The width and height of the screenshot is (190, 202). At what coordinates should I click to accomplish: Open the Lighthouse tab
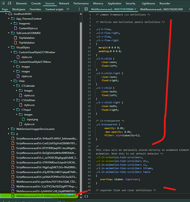pyautogui.click(x=148, y=4)
